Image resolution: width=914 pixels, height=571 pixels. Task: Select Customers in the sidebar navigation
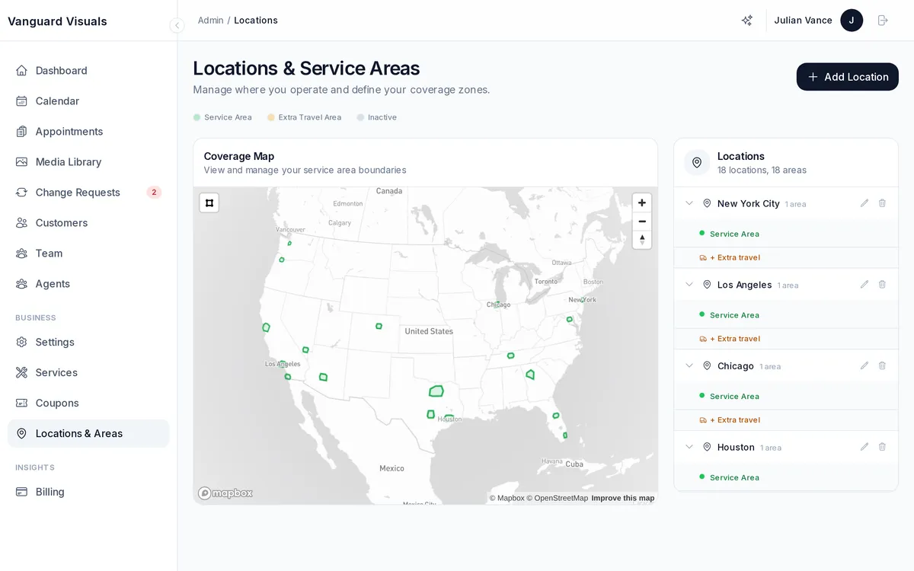62,222
